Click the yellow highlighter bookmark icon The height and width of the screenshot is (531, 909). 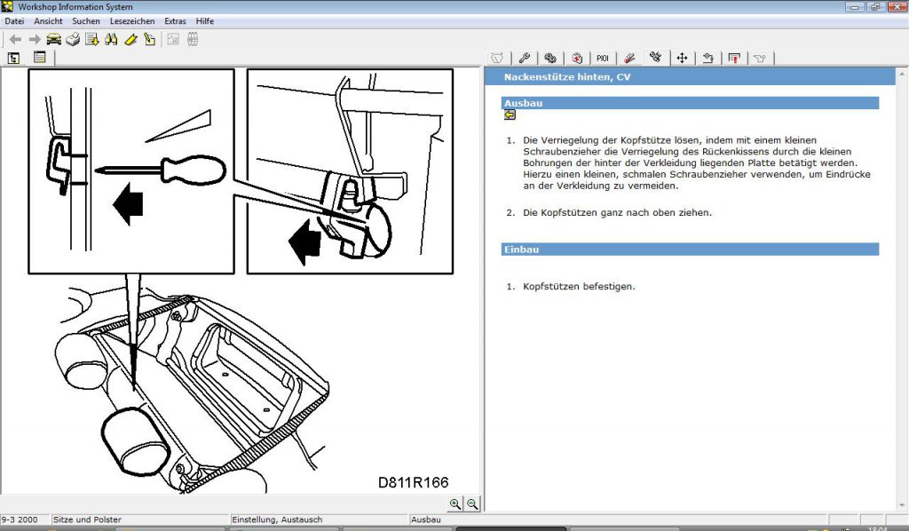point(131,39)
